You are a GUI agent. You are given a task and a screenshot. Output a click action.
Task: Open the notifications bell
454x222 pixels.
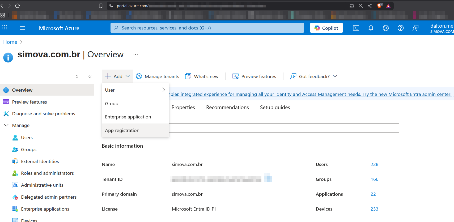coord(371,28)
